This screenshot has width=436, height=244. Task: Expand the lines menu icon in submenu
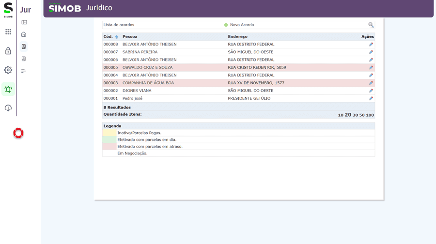click(x=24, y=71)
